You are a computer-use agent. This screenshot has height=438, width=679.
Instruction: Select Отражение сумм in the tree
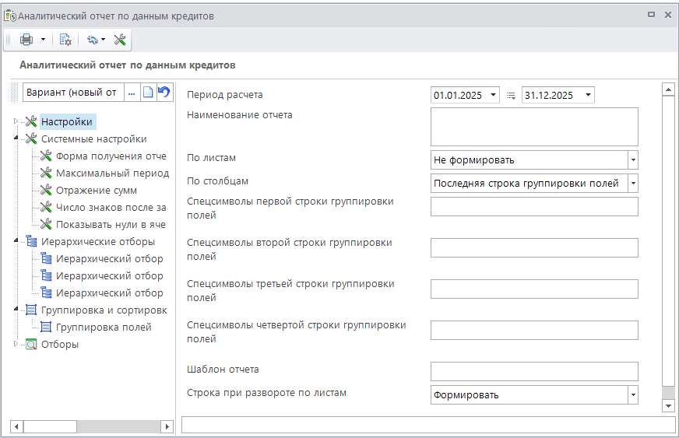[96, 191]
